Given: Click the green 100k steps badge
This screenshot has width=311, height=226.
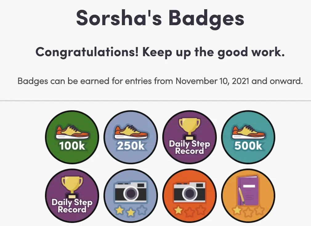Looking at the screenshot, I should (72, 137).
